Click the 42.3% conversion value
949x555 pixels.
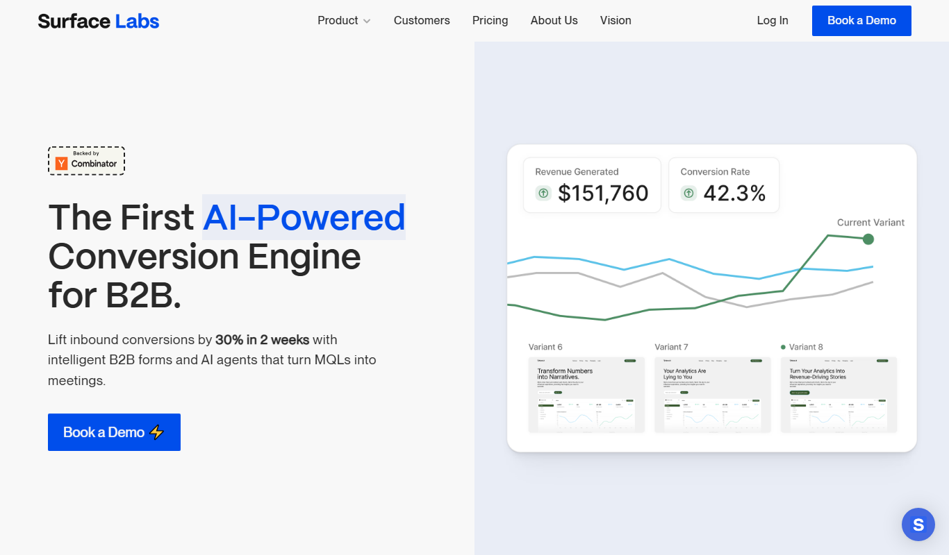click(x=734, y=194)
